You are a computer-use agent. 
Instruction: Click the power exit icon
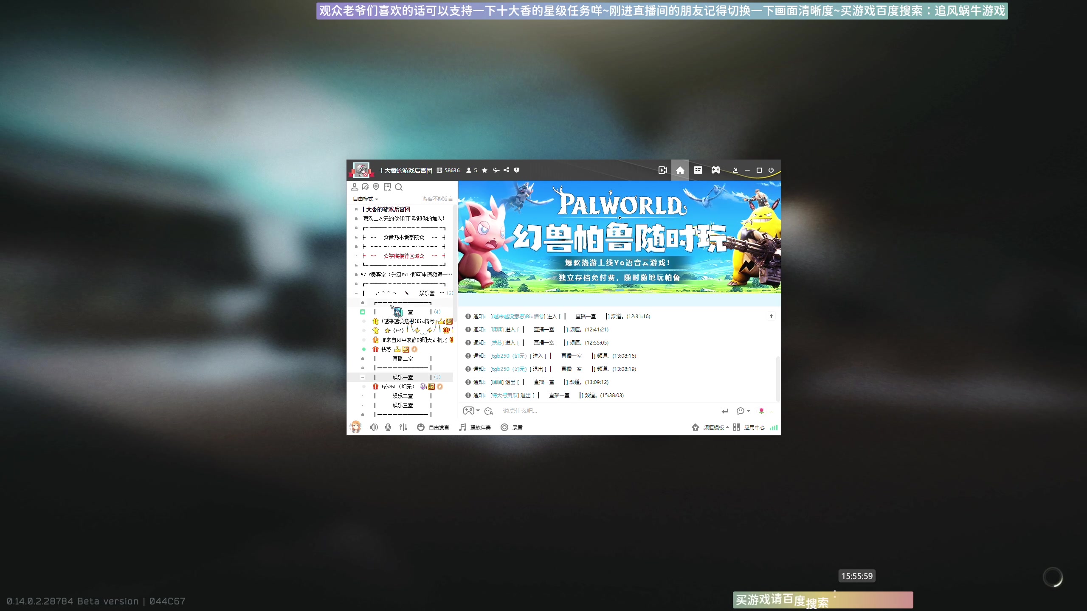[x=771, y=170]
